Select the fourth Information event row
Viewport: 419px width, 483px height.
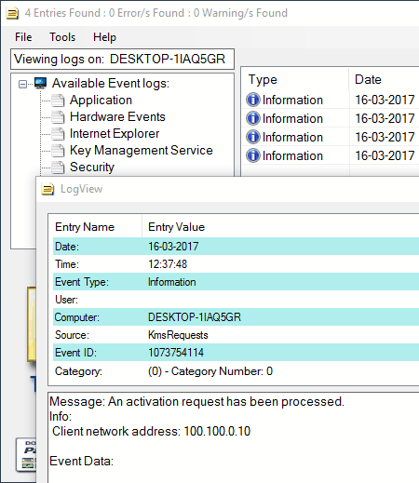click(x=331, y=155)
